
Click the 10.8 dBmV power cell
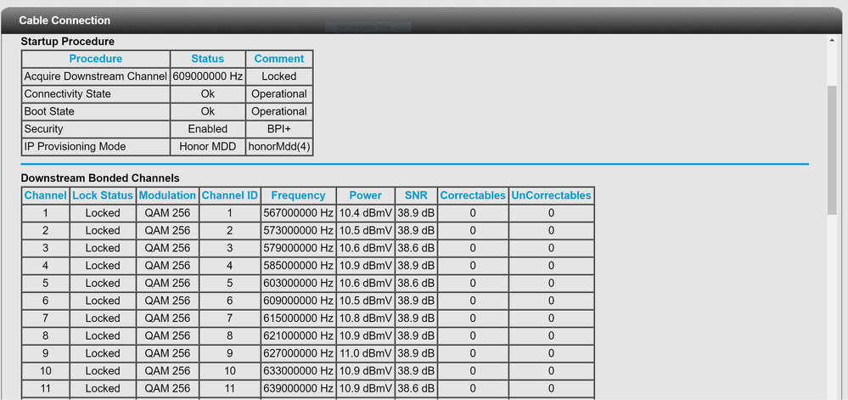(x=366, y=318)
